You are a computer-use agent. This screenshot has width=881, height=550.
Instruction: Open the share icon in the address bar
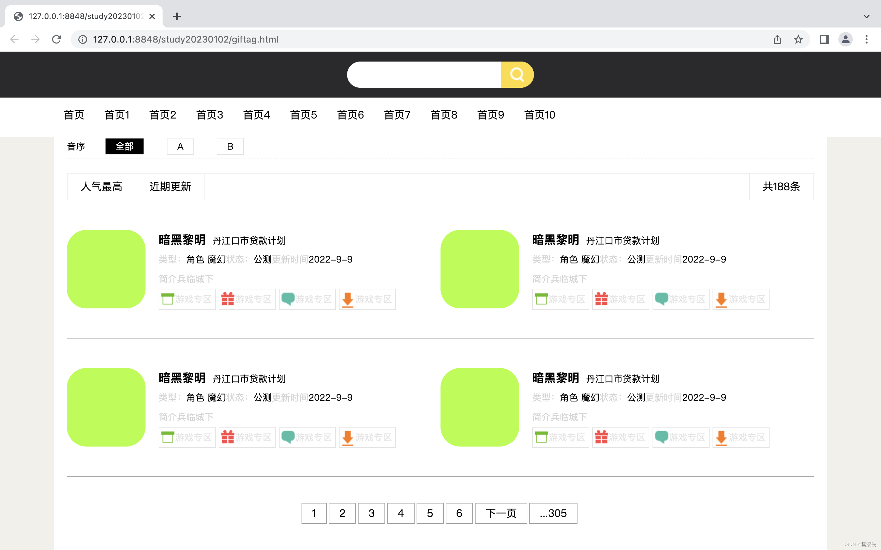[777, 39]
